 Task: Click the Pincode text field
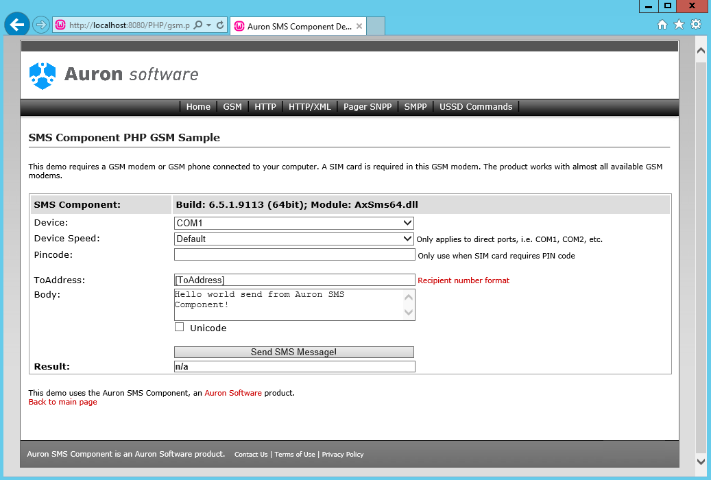coord(294,254)
